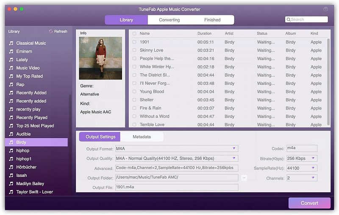Click the help question mark icon
339x215 pixels.
pyautogui.click(x=325, y=9)
